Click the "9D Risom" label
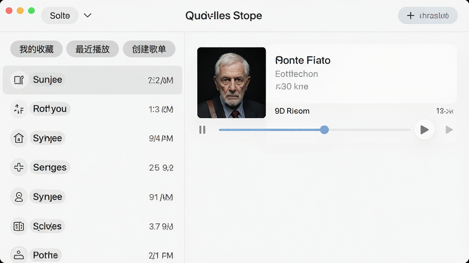Screen dimensions: 469x263 (292, 111)
